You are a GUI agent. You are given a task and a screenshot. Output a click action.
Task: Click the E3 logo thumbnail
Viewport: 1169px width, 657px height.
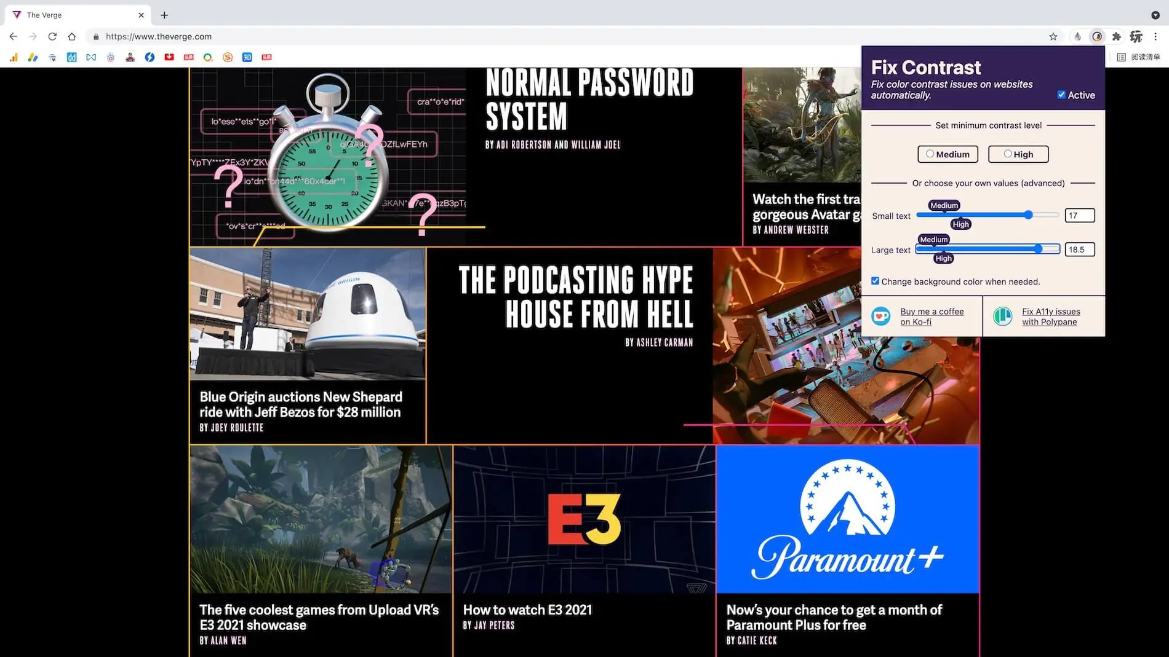point(584,519)
